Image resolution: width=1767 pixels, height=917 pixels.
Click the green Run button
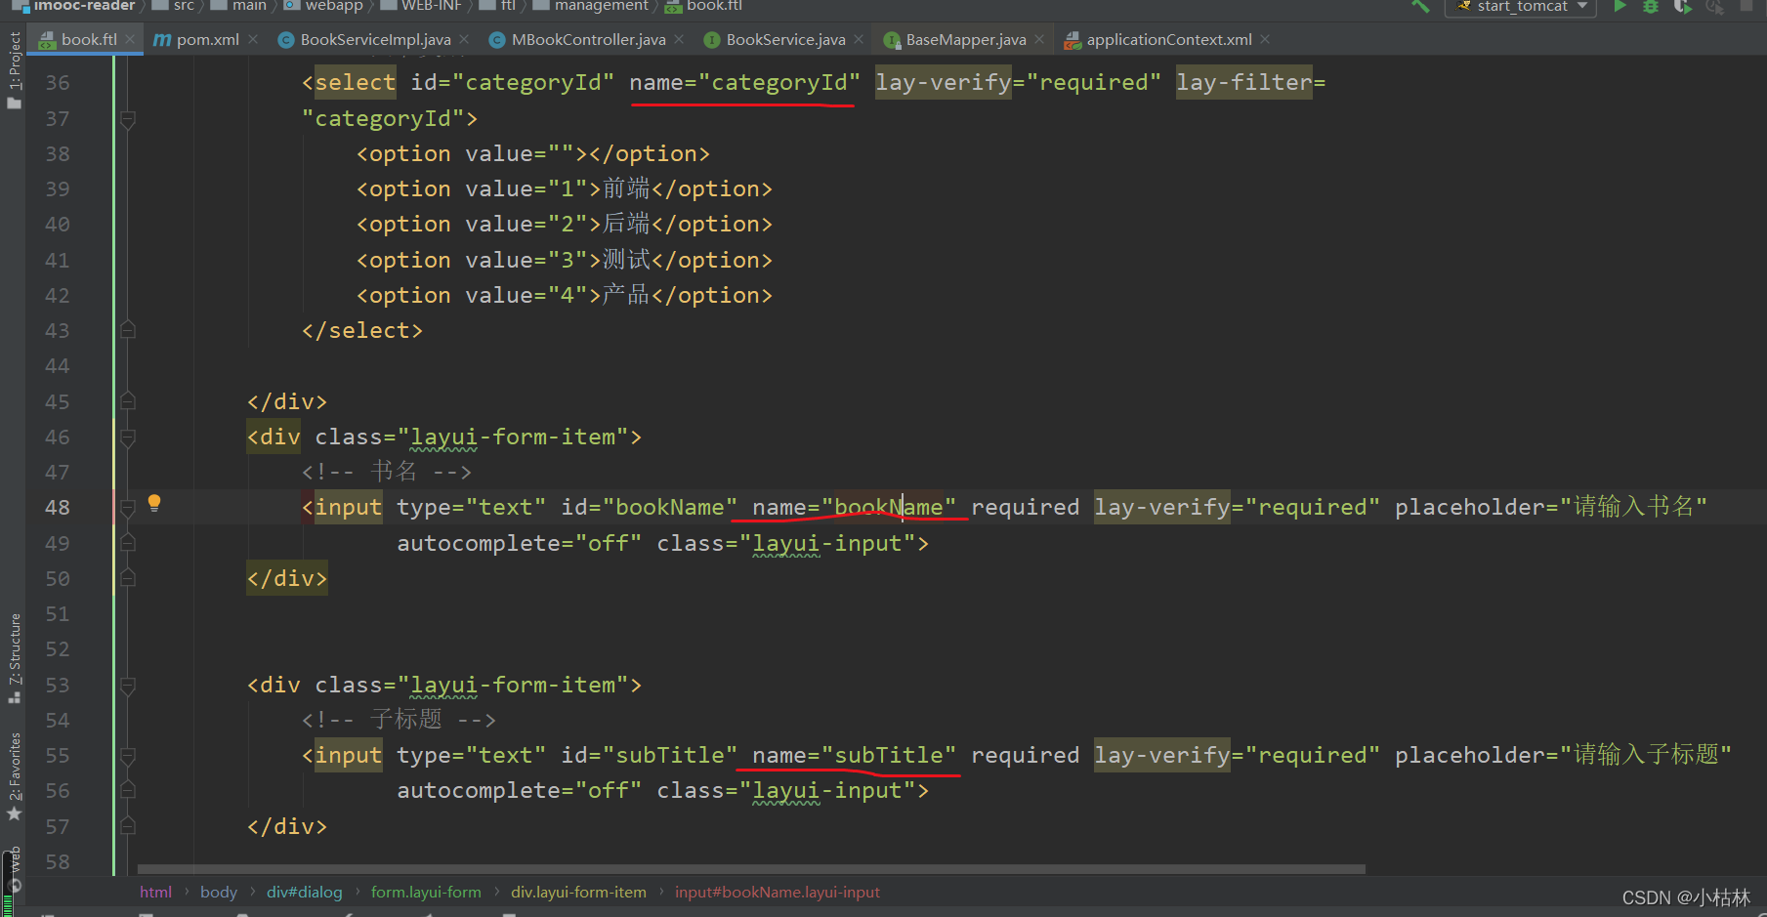click(1620, 6)
